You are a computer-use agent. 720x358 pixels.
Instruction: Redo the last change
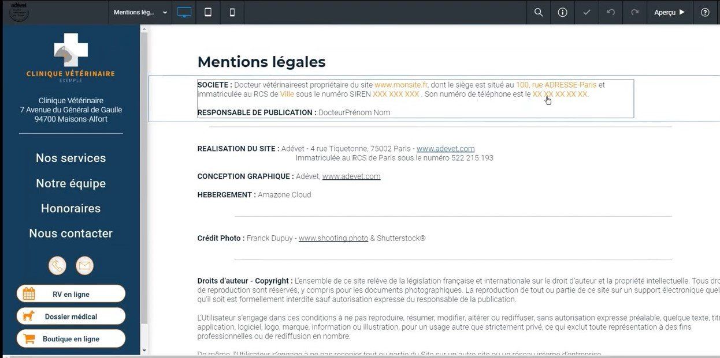635,12
